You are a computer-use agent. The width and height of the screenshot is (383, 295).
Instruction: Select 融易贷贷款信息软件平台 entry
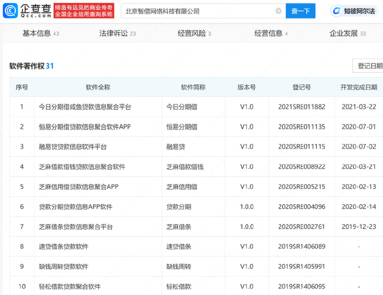point(73,147)
